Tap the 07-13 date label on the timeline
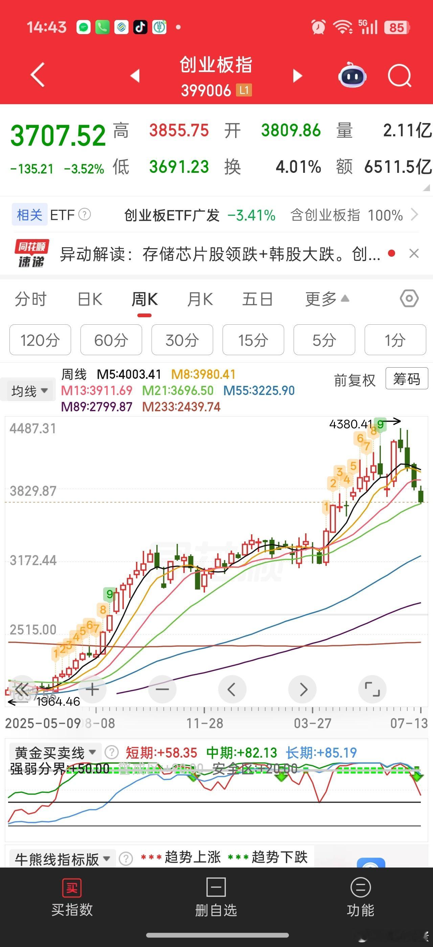The height and width of the screenshot is (947, 433). 409,723
